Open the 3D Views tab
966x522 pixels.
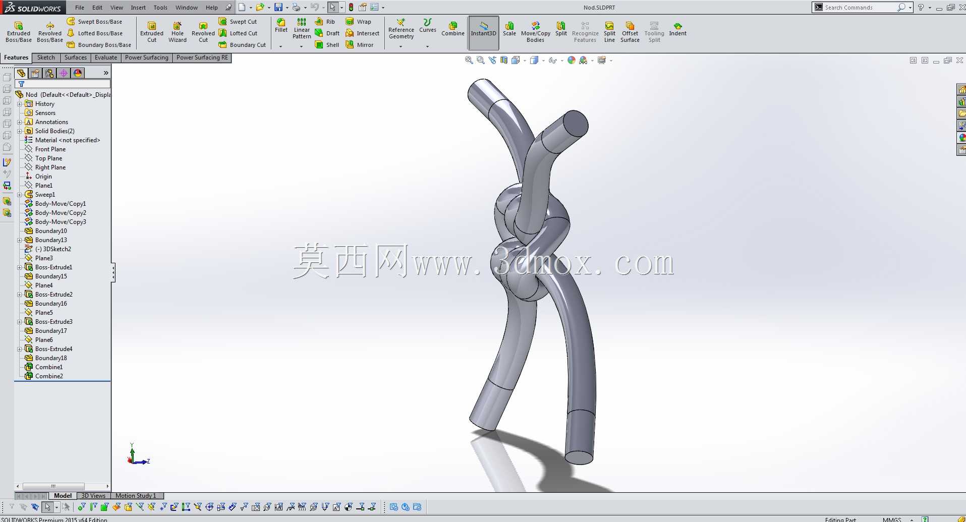pyautogui.click(x=93, y=496)
